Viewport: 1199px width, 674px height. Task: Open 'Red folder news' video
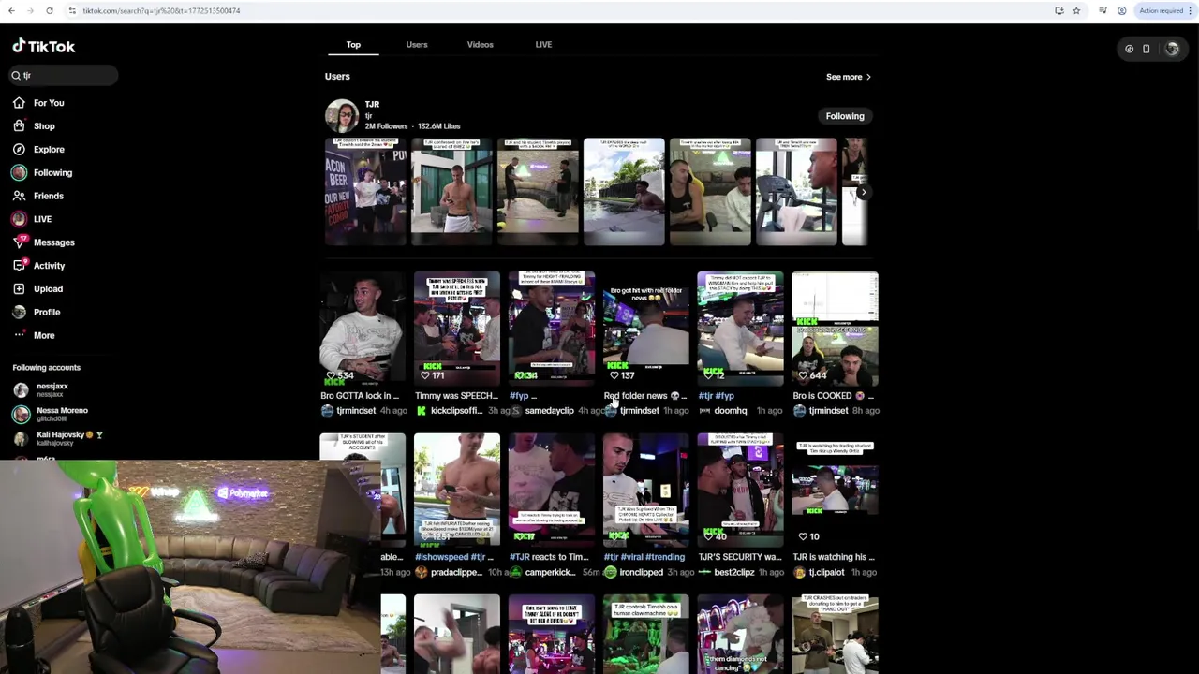646,329
